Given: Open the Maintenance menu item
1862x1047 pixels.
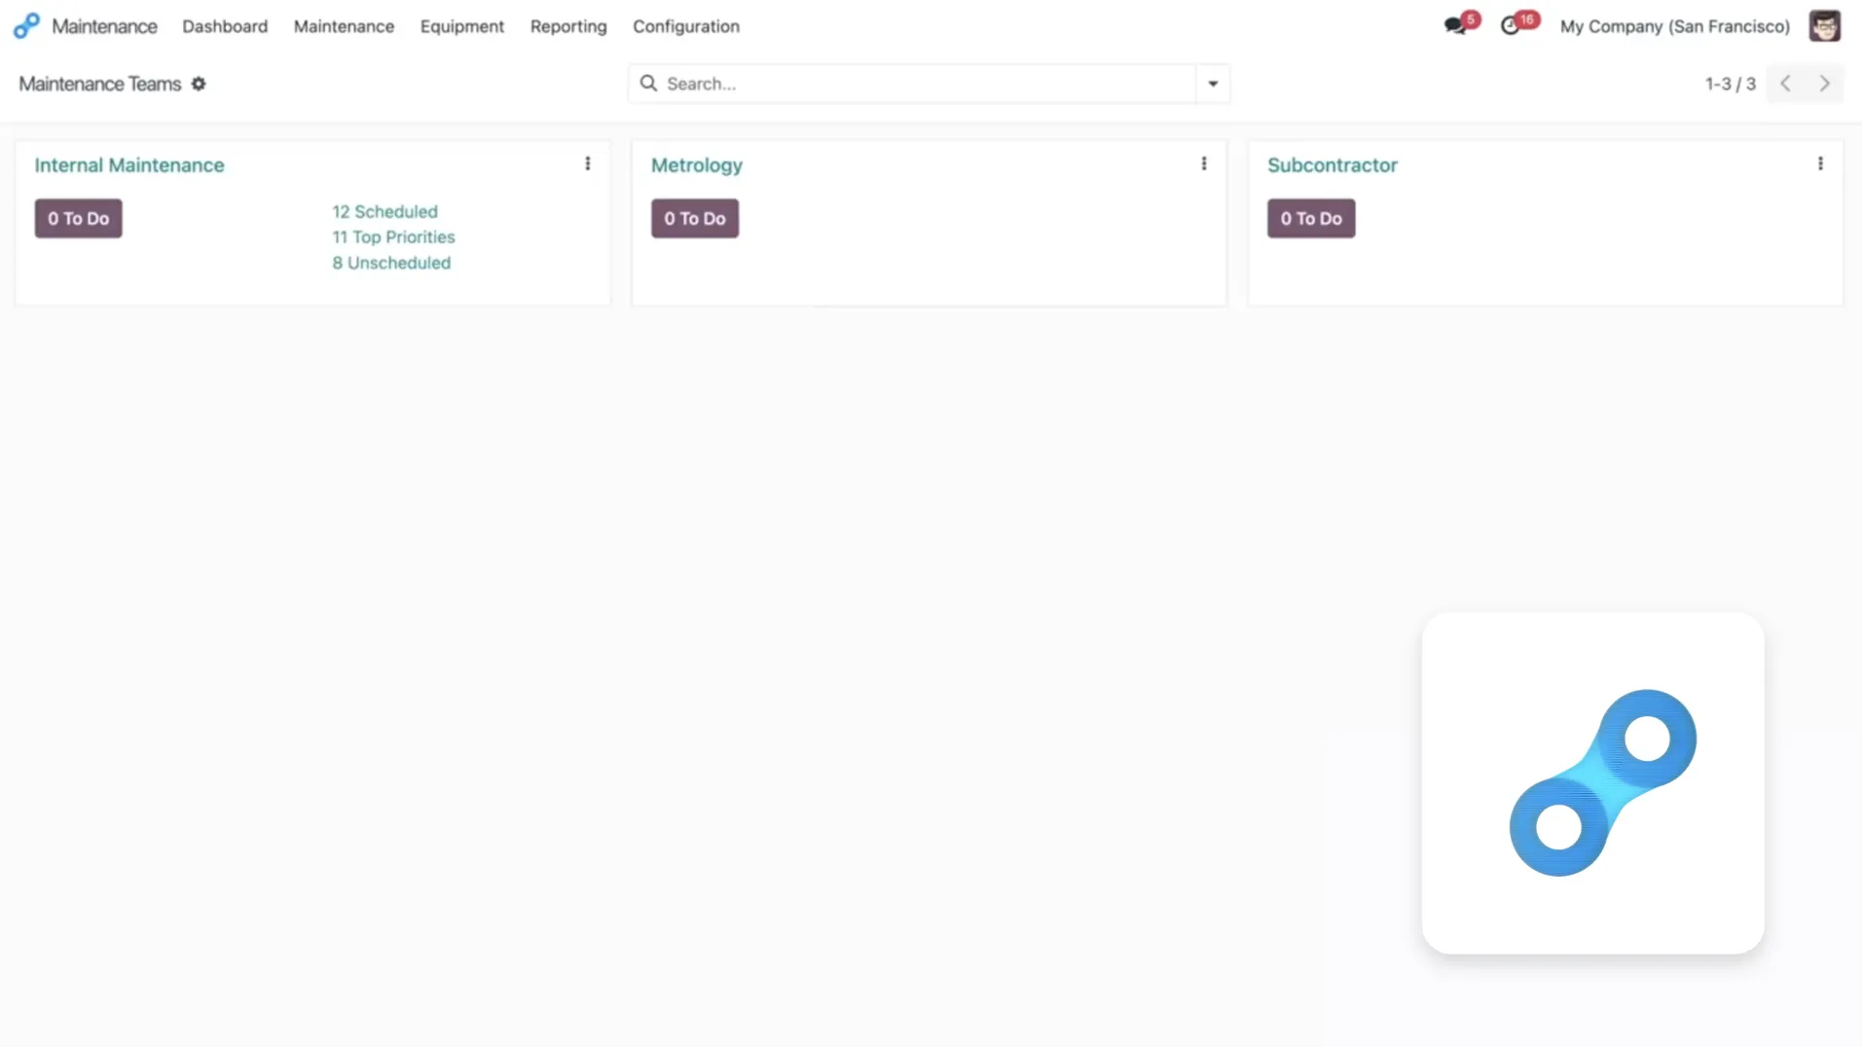Looking at the screenshot, I should click(344, 26).
